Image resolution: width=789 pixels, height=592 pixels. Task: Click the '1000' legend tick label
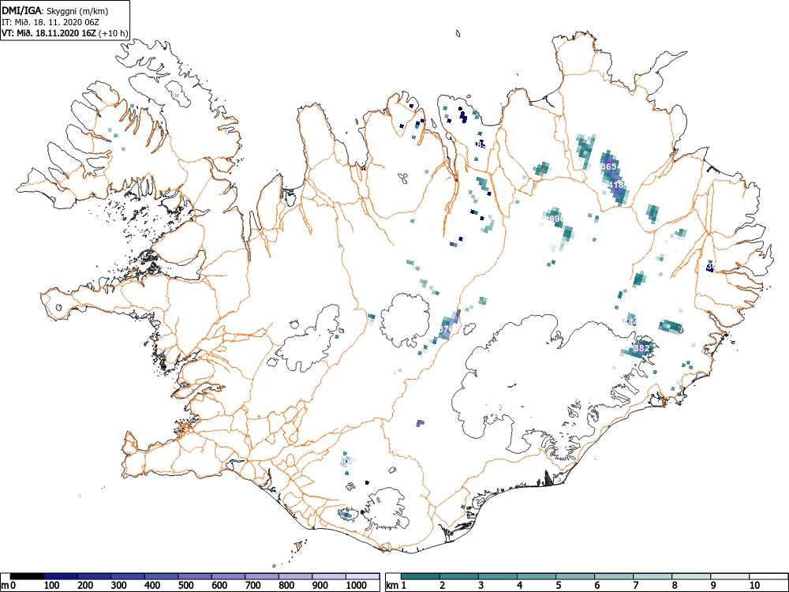coord(357,586)
